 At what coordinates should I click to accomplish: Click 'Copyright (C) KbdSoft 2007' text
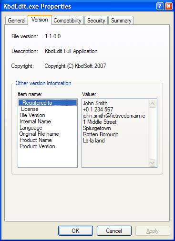pyautogui.click(x=75, y=66)
